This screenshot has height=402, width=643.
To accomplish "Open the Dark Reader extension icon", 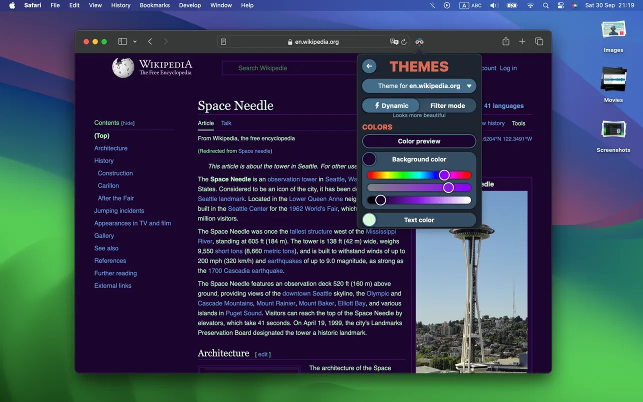I will pos(419,42).
